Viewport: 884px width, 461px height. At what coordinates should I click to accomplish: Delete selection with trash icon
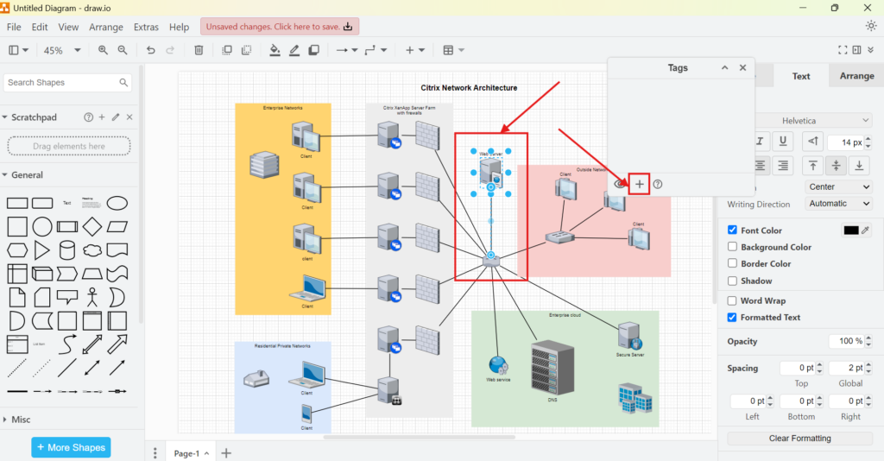click(x=199, y=50)
